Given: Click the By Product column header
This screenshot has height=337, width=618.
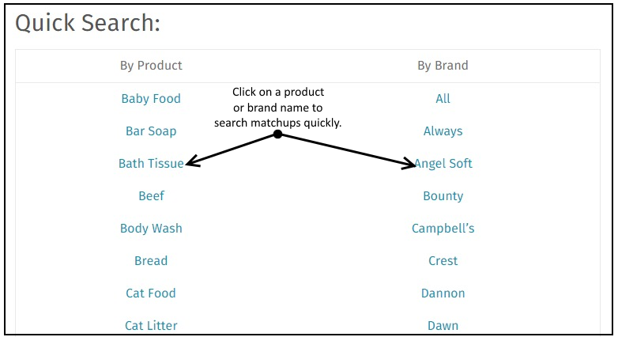Looking at the screenshot, I should coord(151,66).
